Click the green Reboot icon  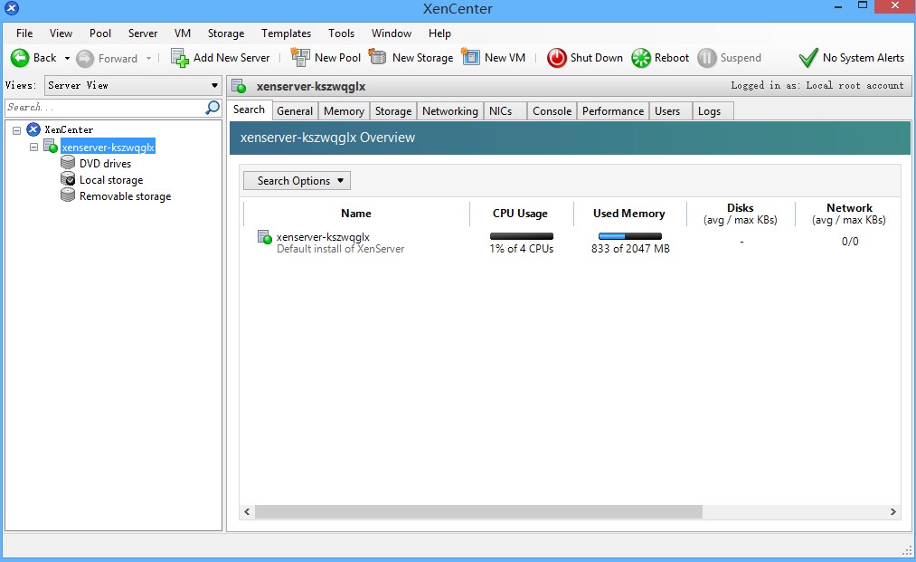pos(641,58)
